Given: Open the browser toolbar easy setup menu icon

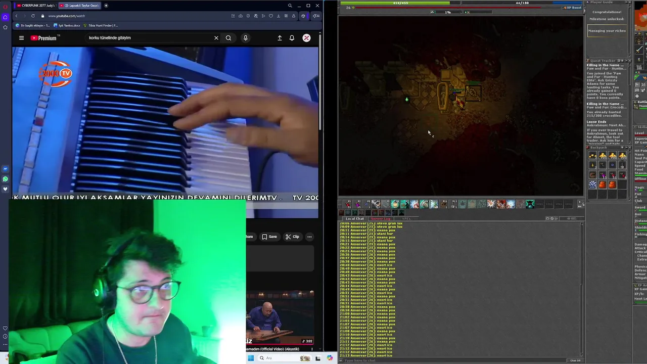Looking at the screenshot, I should point(286,16).
